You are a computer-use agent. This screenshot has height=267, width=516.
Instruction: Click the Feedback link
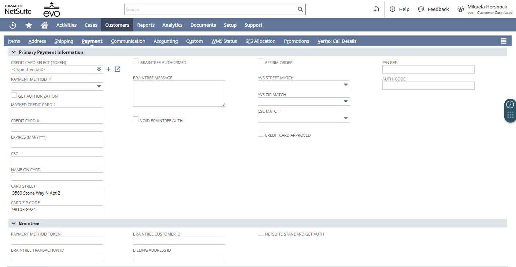(434, 10)
